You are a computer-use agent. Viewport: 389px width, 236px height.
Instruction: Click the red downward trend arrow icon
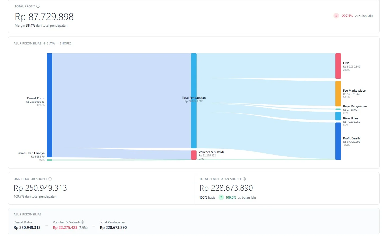pyautogui.click(x=336, y=16)
